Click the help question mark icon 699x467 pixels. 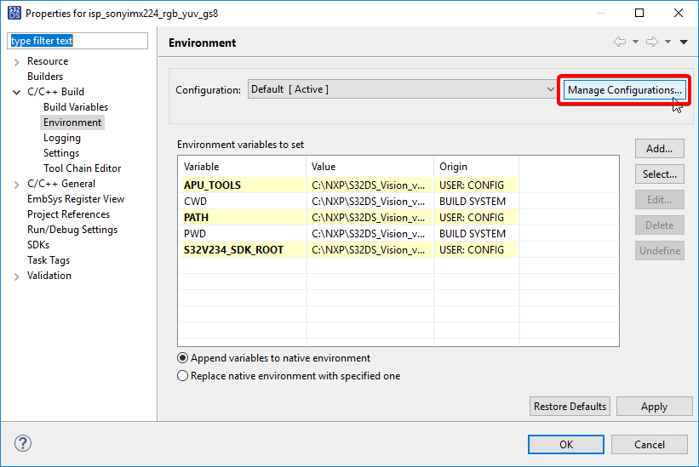click(23, 443)
